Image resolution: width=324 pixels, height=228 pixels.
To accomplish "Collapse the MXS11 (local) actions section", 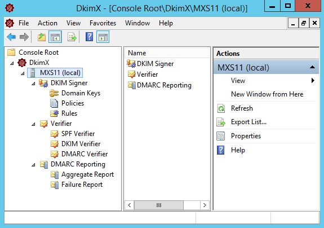I will click(312, 67).
